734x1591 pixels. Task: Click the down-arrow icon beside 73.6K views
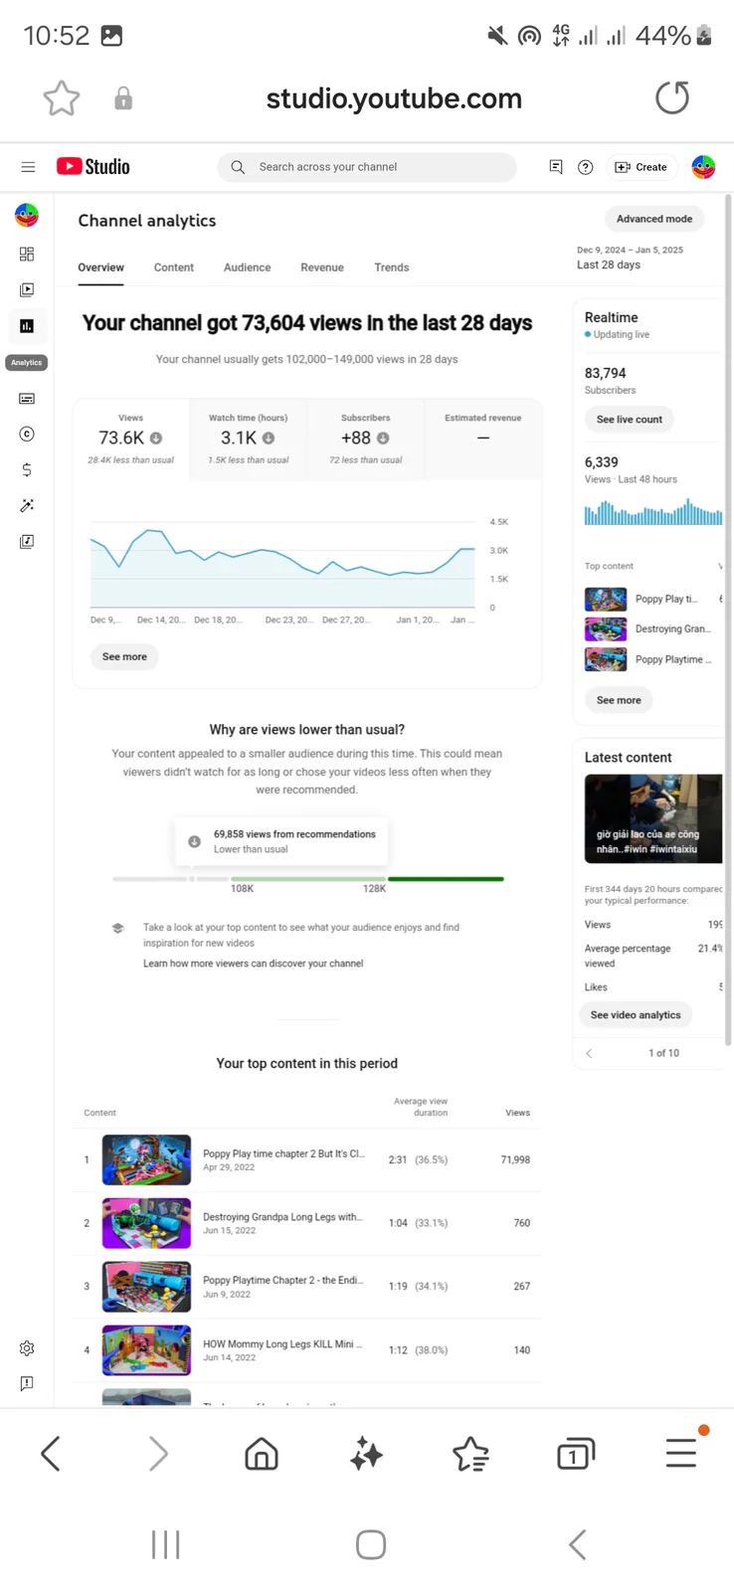(x=156, y=439)
